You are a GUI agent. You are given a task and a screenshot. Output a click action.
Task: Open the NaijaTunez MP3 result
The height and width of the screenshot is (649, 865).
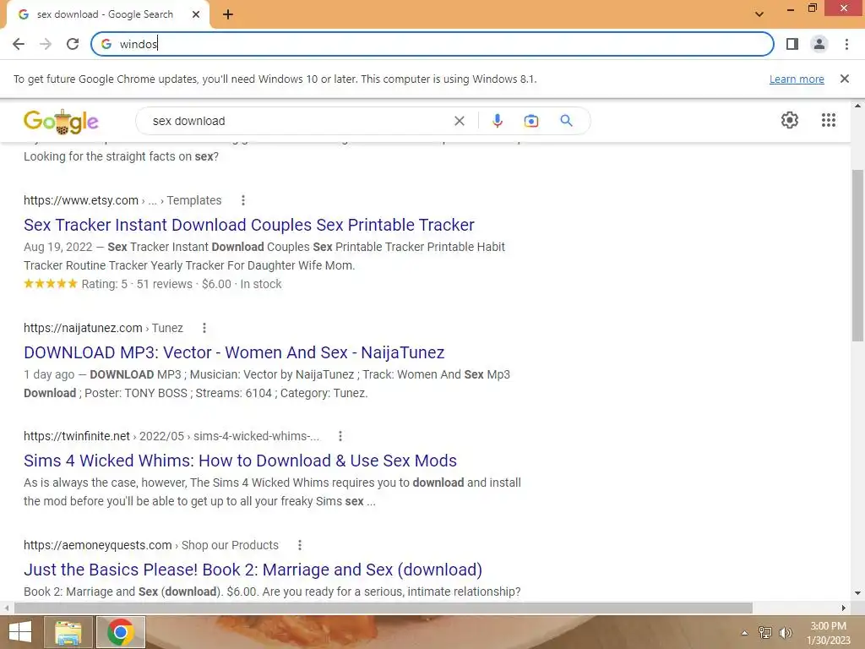pyautogui.click(x=234, y=352)
